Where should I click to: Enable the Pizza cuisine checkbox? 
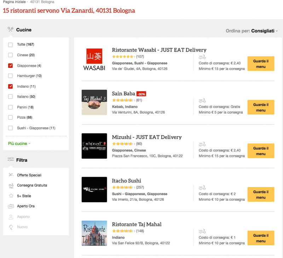tap(11, 118)
